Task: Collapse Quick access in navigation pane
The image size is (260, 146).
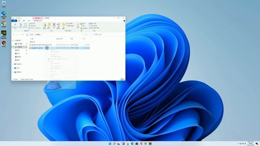Action: 13,41
